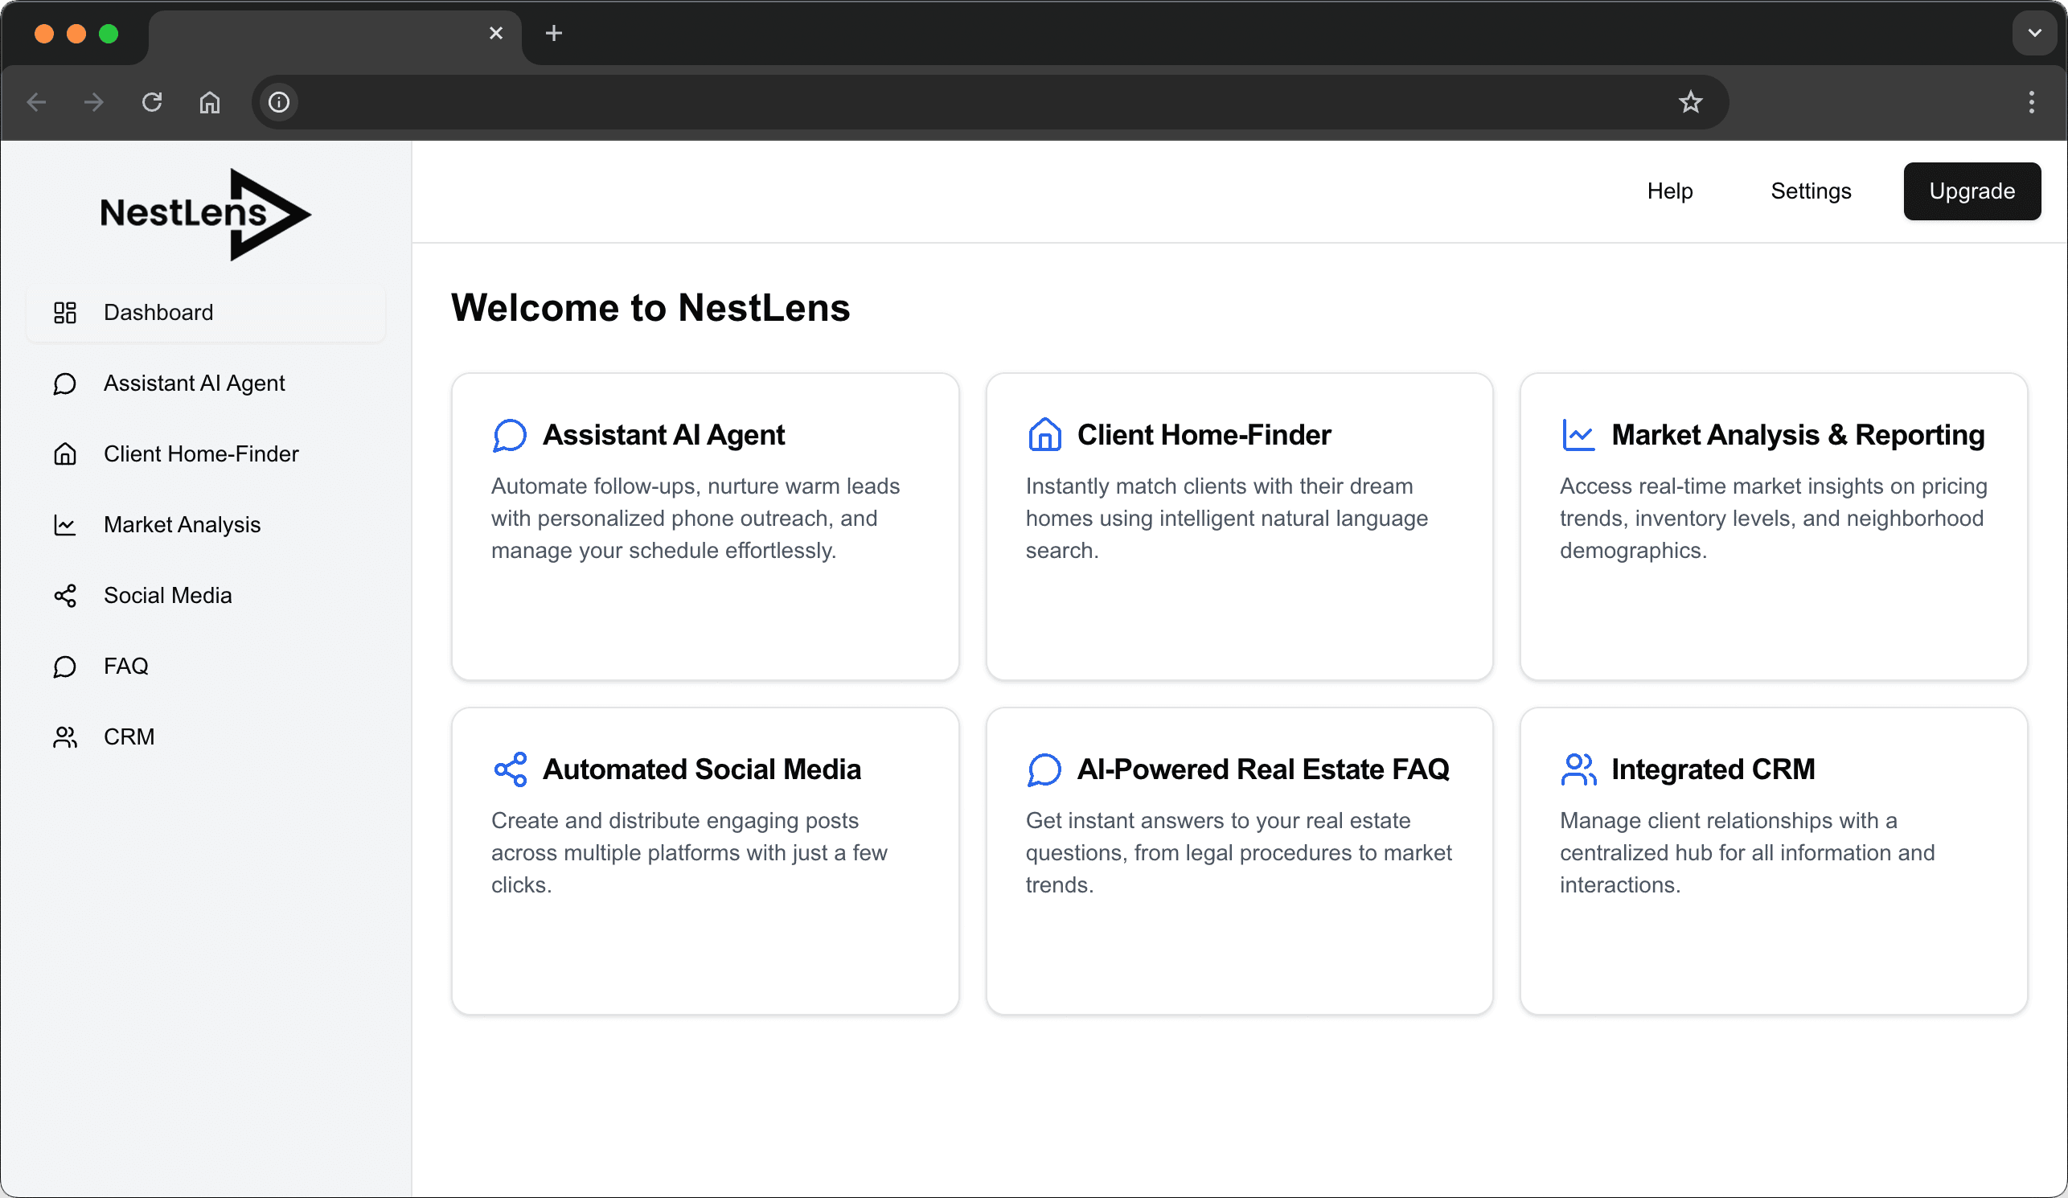The image size is (2068, 1198).
Task: Open the AI-Powered Real Estate FAQ card title
Action: click(x=1263, y=769)
